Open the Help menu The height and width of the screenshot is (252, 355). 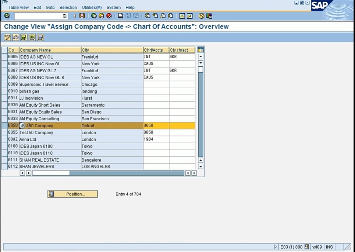click(130, 7)
